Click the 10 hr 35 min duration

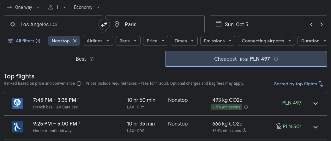[141, 124]
